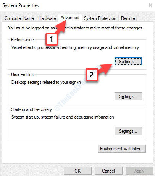Image resolution: width=155 pixels, height=176 pixels.
Task: Confirm changes with the OK button
Action: (77, 171)
